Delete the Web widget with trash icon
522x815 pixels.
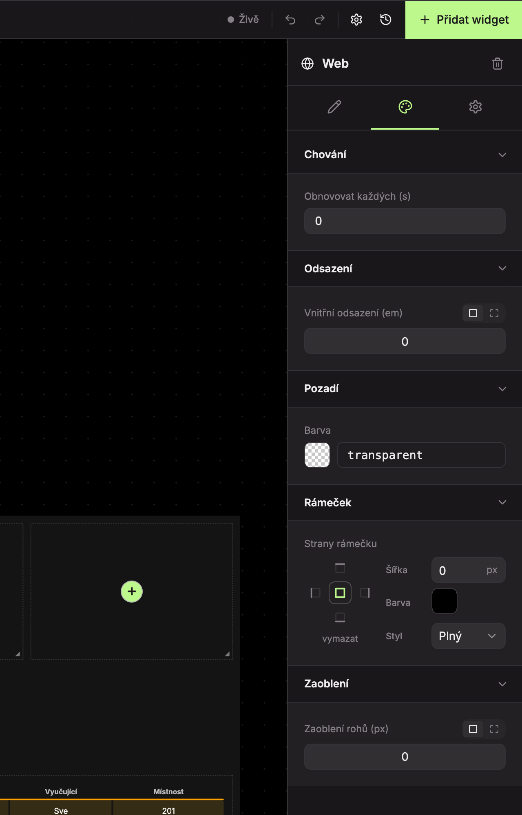coord(498,64)
